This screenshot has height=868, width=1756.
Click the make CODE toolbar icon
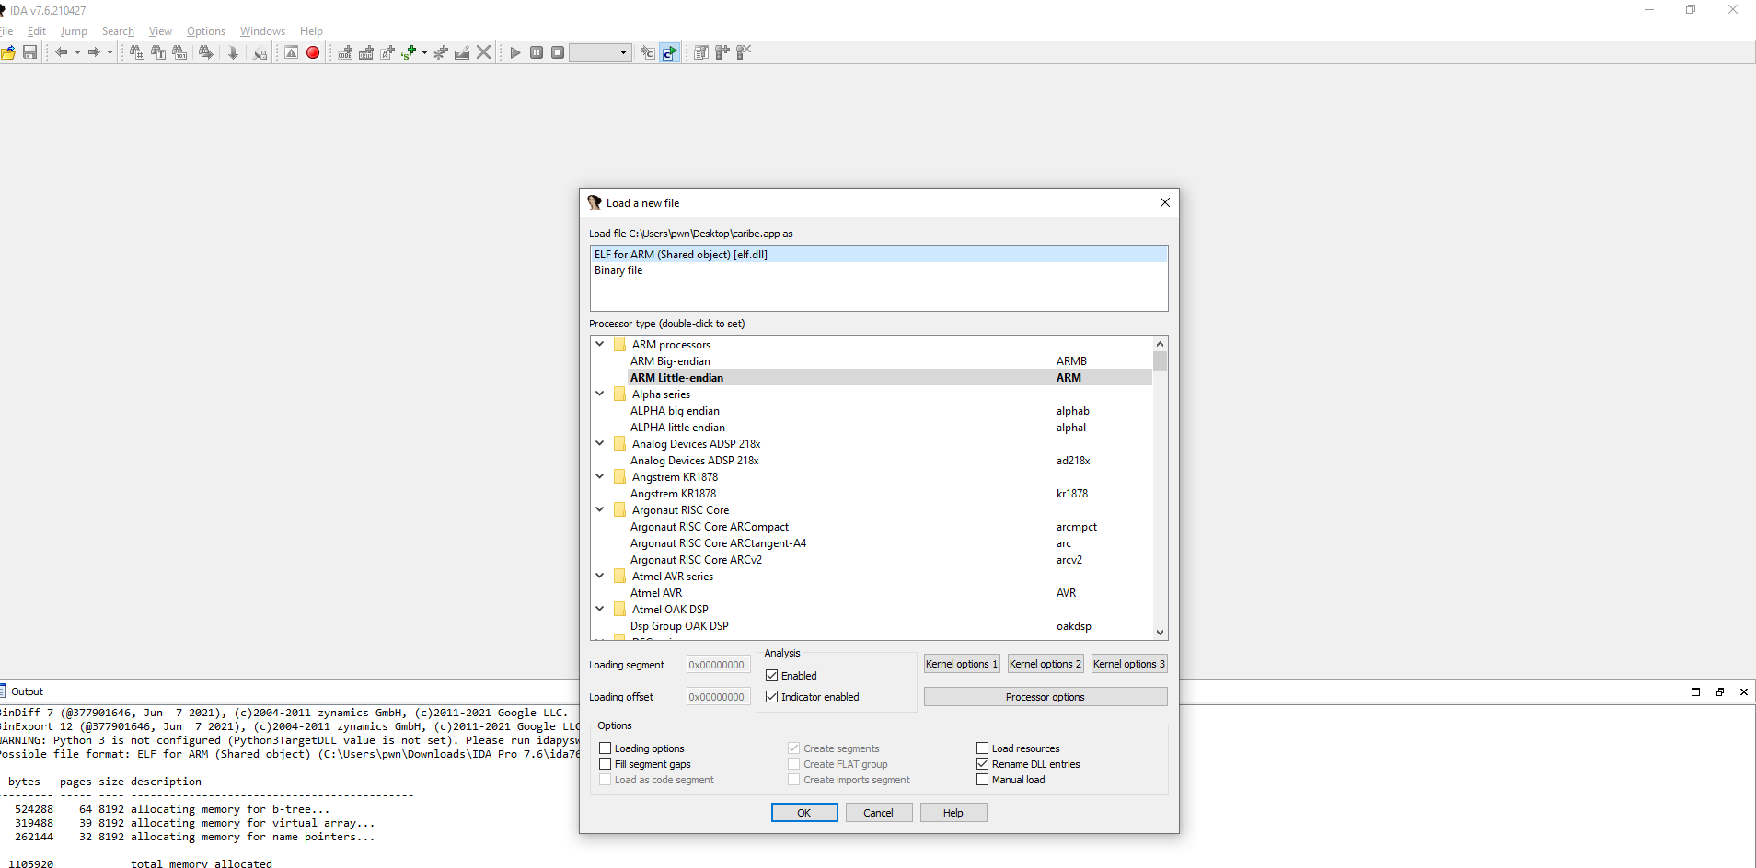345,52
